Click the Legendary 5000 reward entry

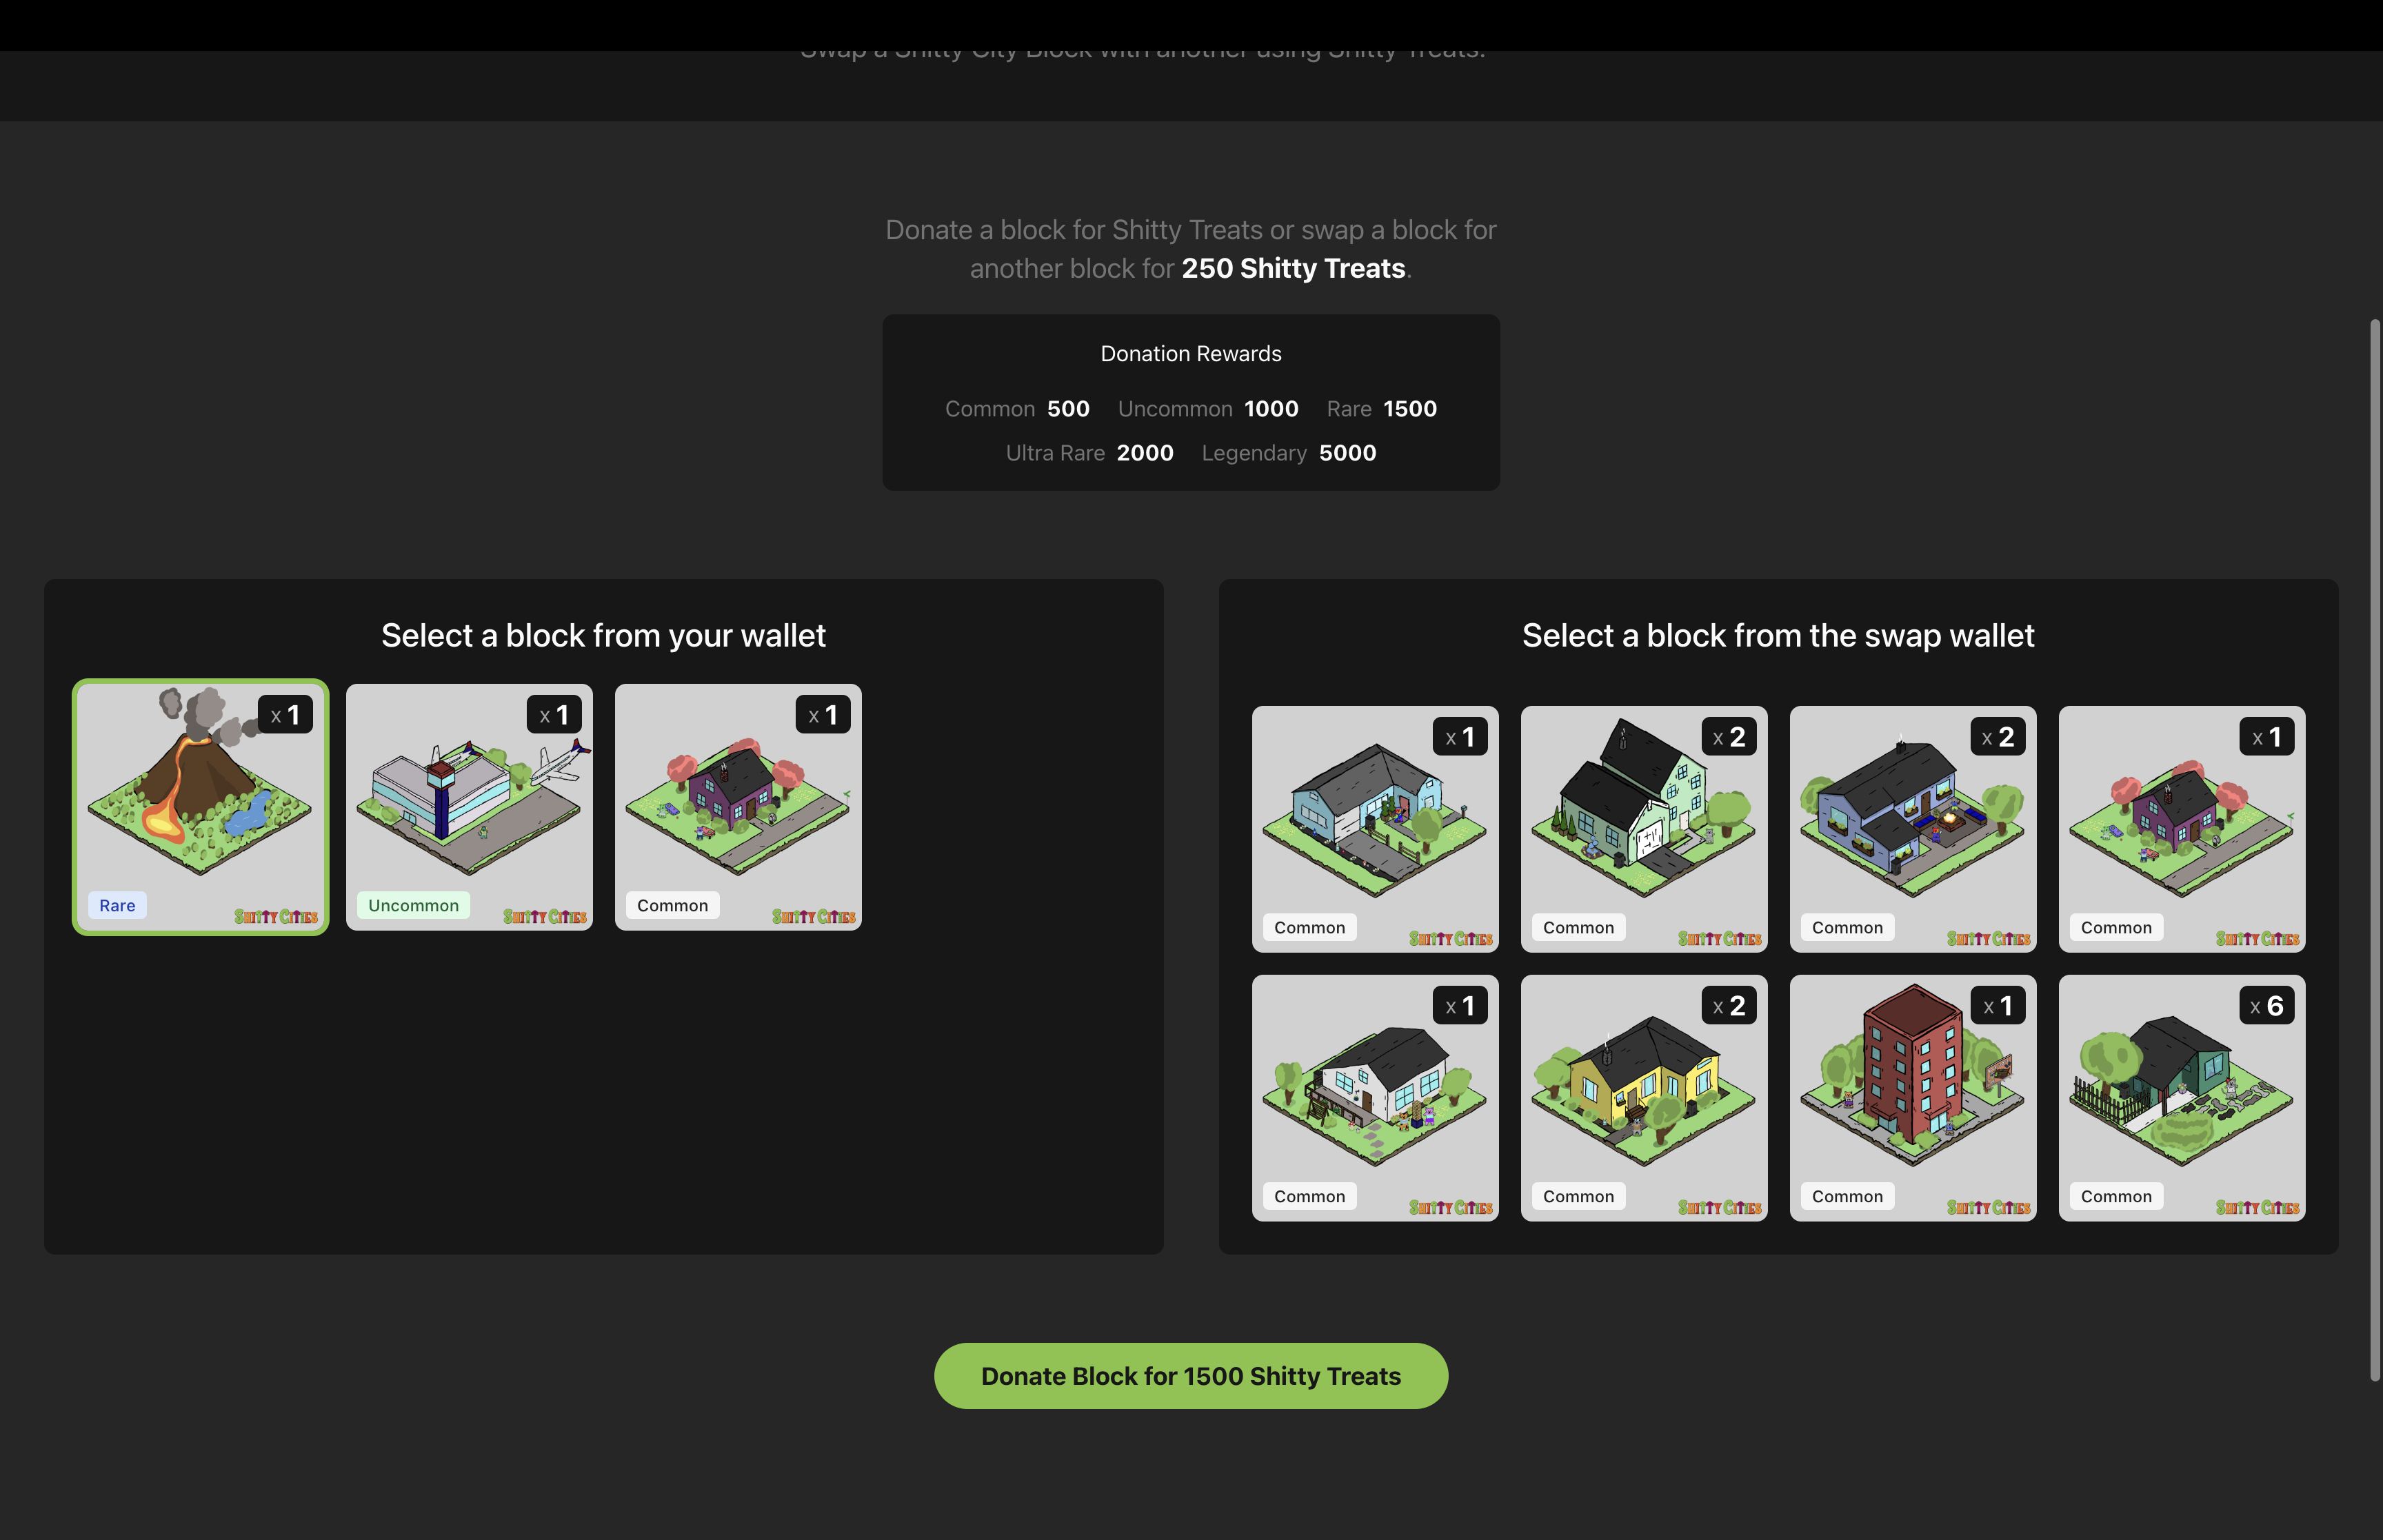[1288, 453]
